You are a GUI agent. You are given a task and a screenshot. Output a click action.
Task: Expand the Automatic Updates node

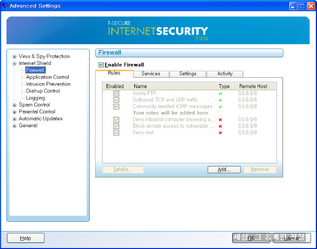click(x=14, y=119)
